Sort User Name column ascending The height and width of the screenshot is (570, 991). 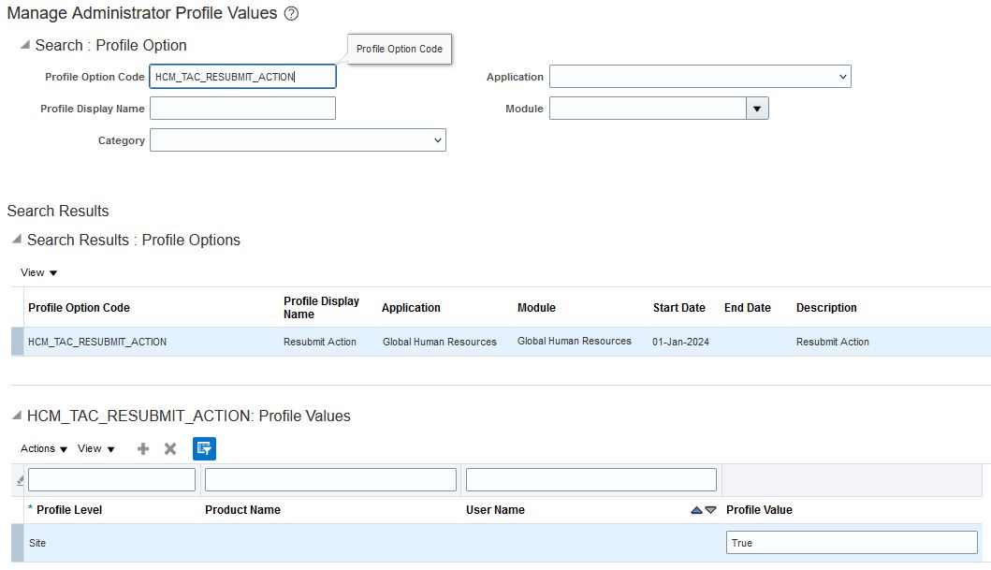click(x=695, y=510)
